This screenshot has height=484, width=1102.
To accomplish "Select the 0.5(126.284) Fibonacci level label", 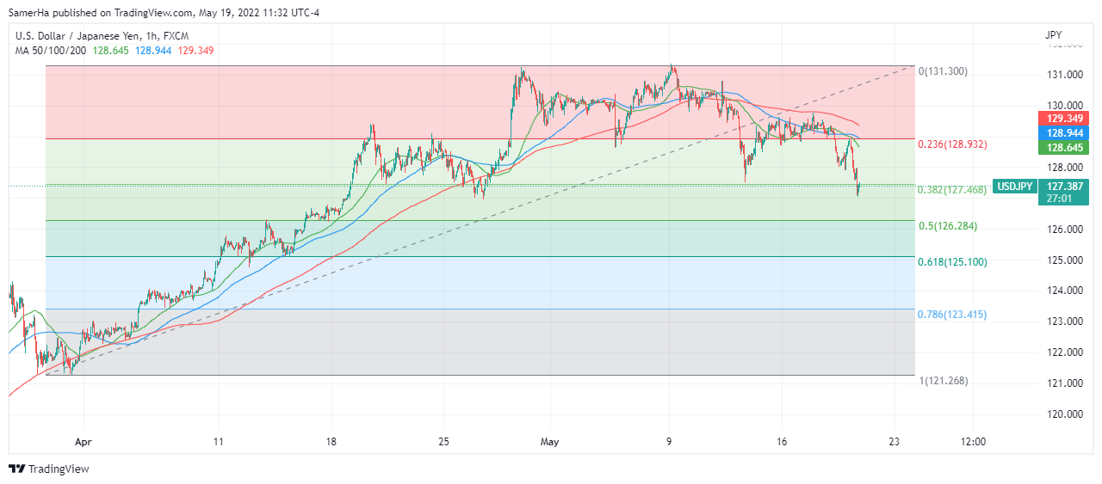I will point(948,226).
